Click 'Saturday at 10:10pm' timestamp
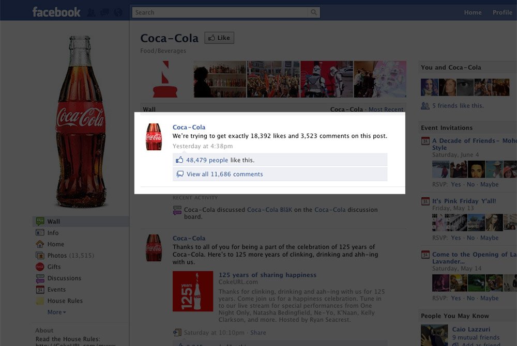 point(214,333)
